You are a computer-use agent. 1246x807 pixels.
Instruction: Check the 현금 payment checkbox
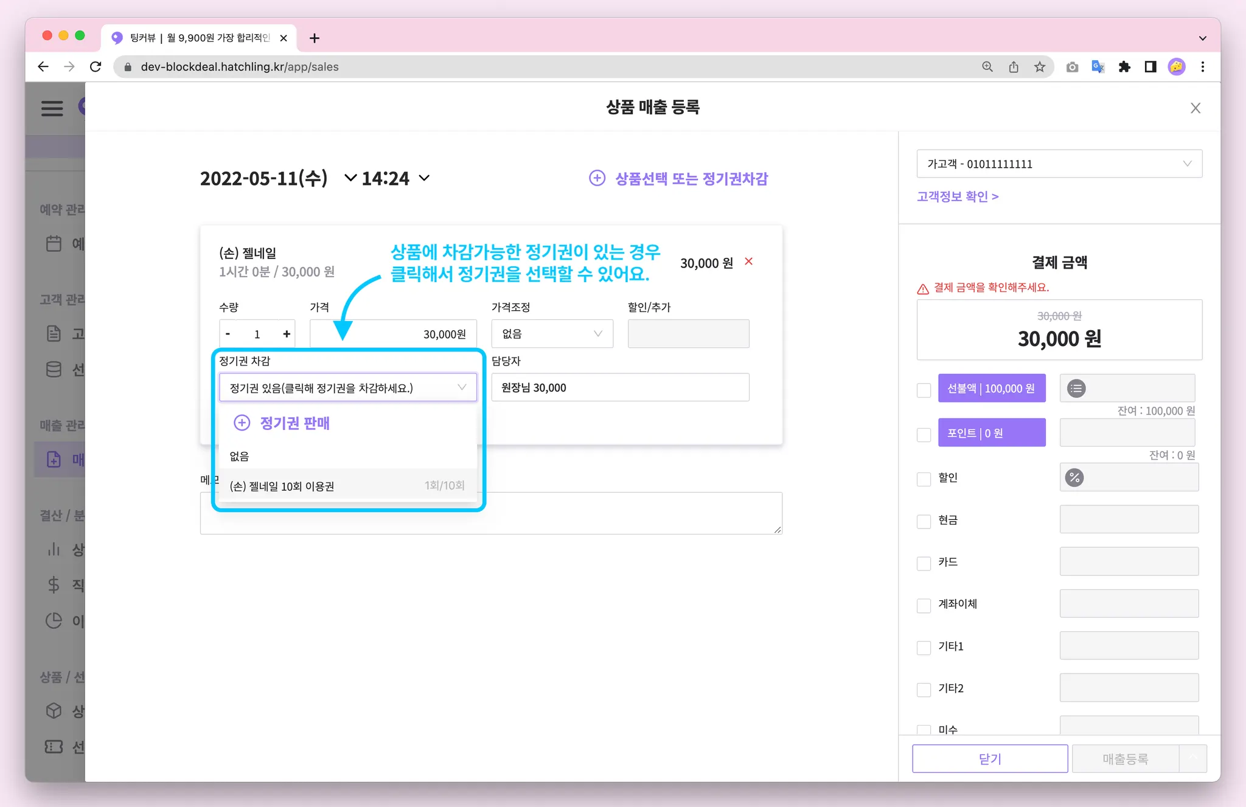(924, 521)
